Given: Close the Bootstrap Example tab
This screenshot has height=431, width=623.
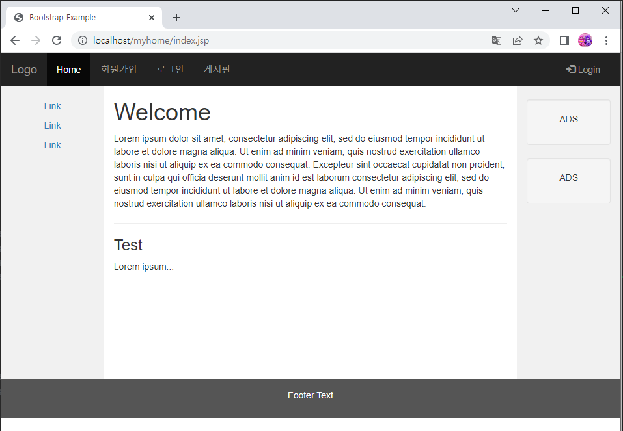Looking at the screenshot, I should click(x=152, y=18).
